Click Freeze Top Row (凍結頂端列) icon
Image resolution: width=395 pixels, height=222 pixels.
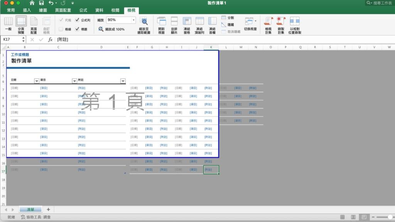(199, 22)
